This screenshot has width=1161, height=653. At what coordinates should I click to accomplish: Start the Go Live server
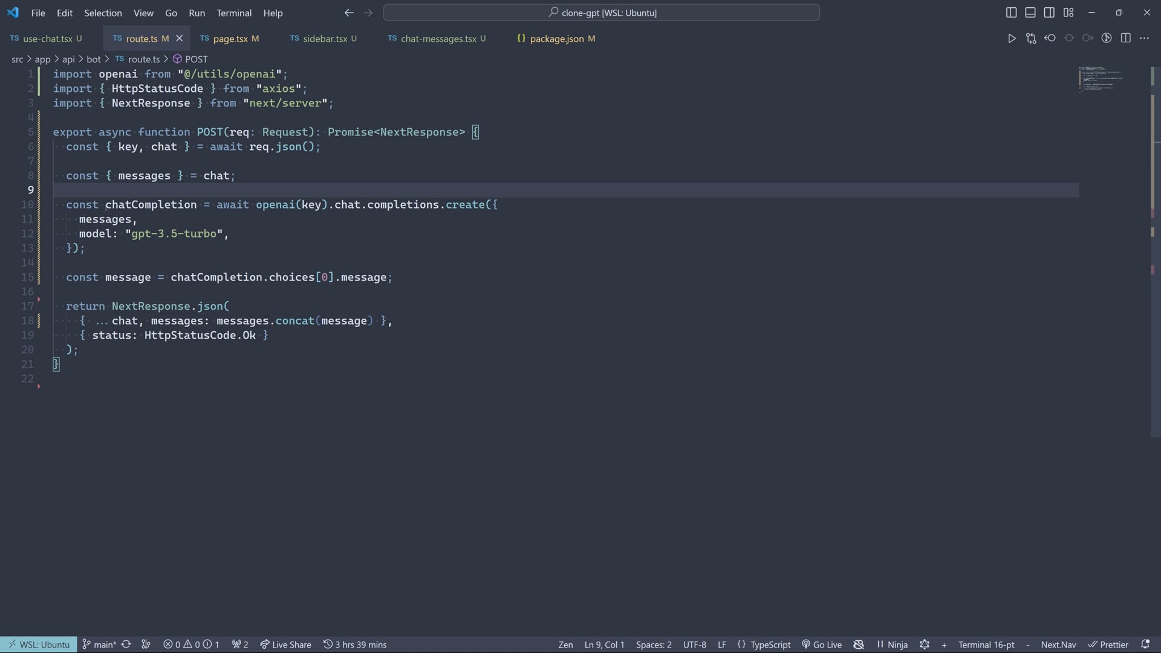coord(822,645)
